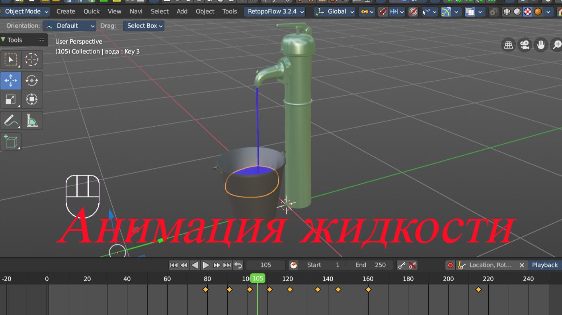Click the zoom magnifier viewport icon

click(x=557, y=45)
